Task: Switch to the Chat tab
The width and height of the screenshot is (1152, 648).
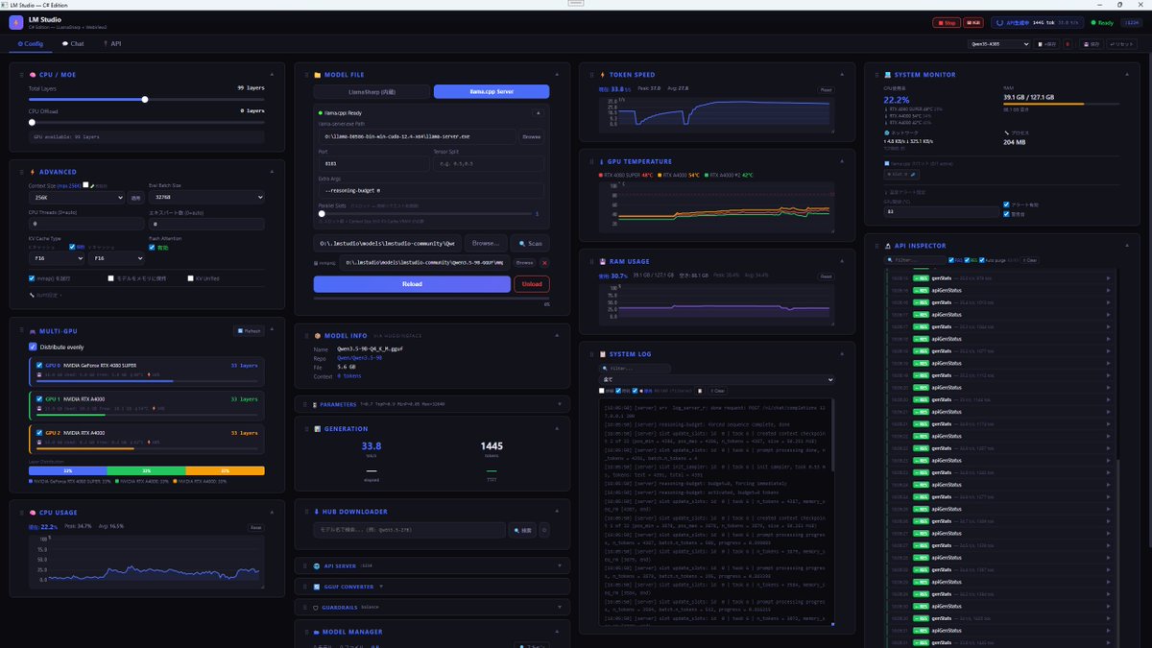Action: tap(73, 43)
